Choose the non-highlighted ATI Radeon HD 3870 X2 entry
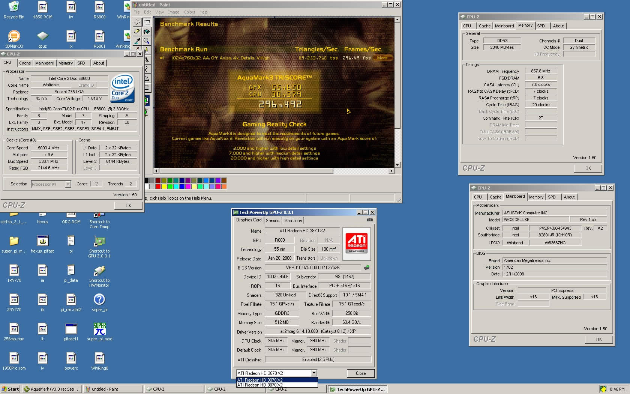The image size is (630, 394). click(277, 385)
